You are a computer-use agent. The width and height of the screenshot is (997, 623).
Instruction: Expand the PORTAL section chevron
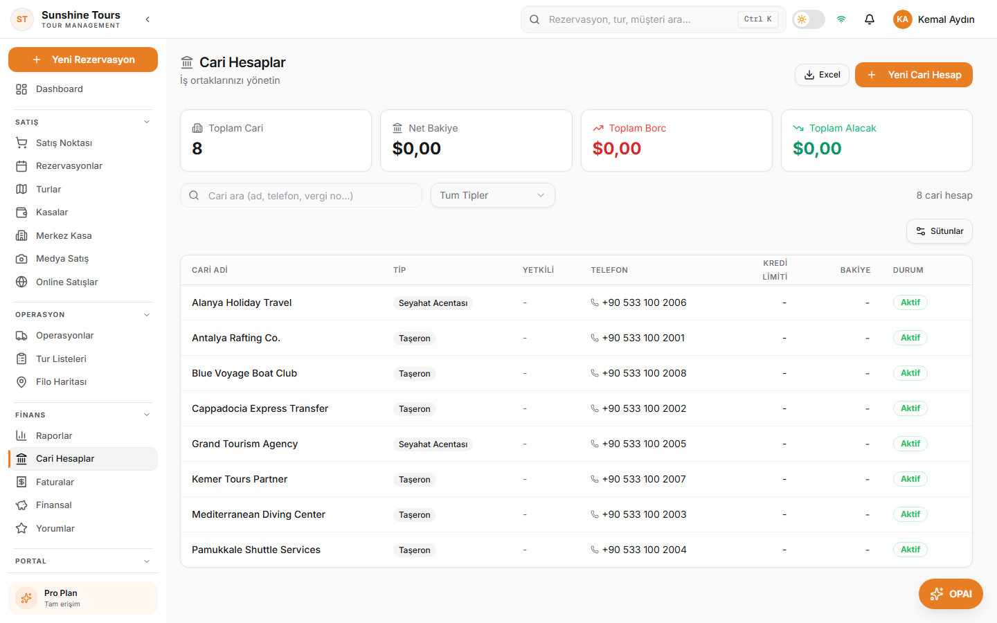[x=147, y=561]
